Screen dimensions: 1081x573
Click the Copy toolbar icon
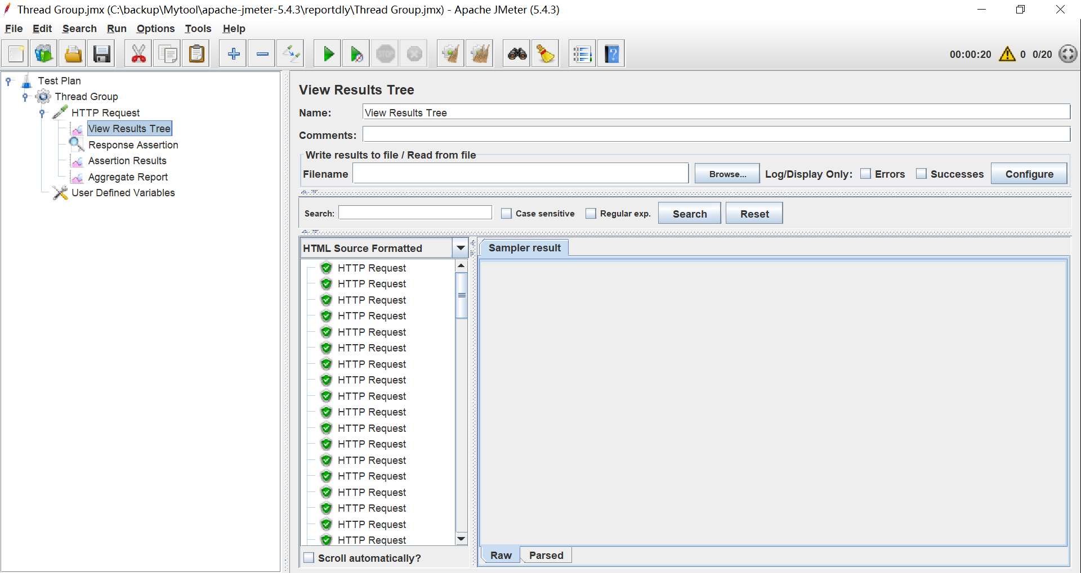168,54
